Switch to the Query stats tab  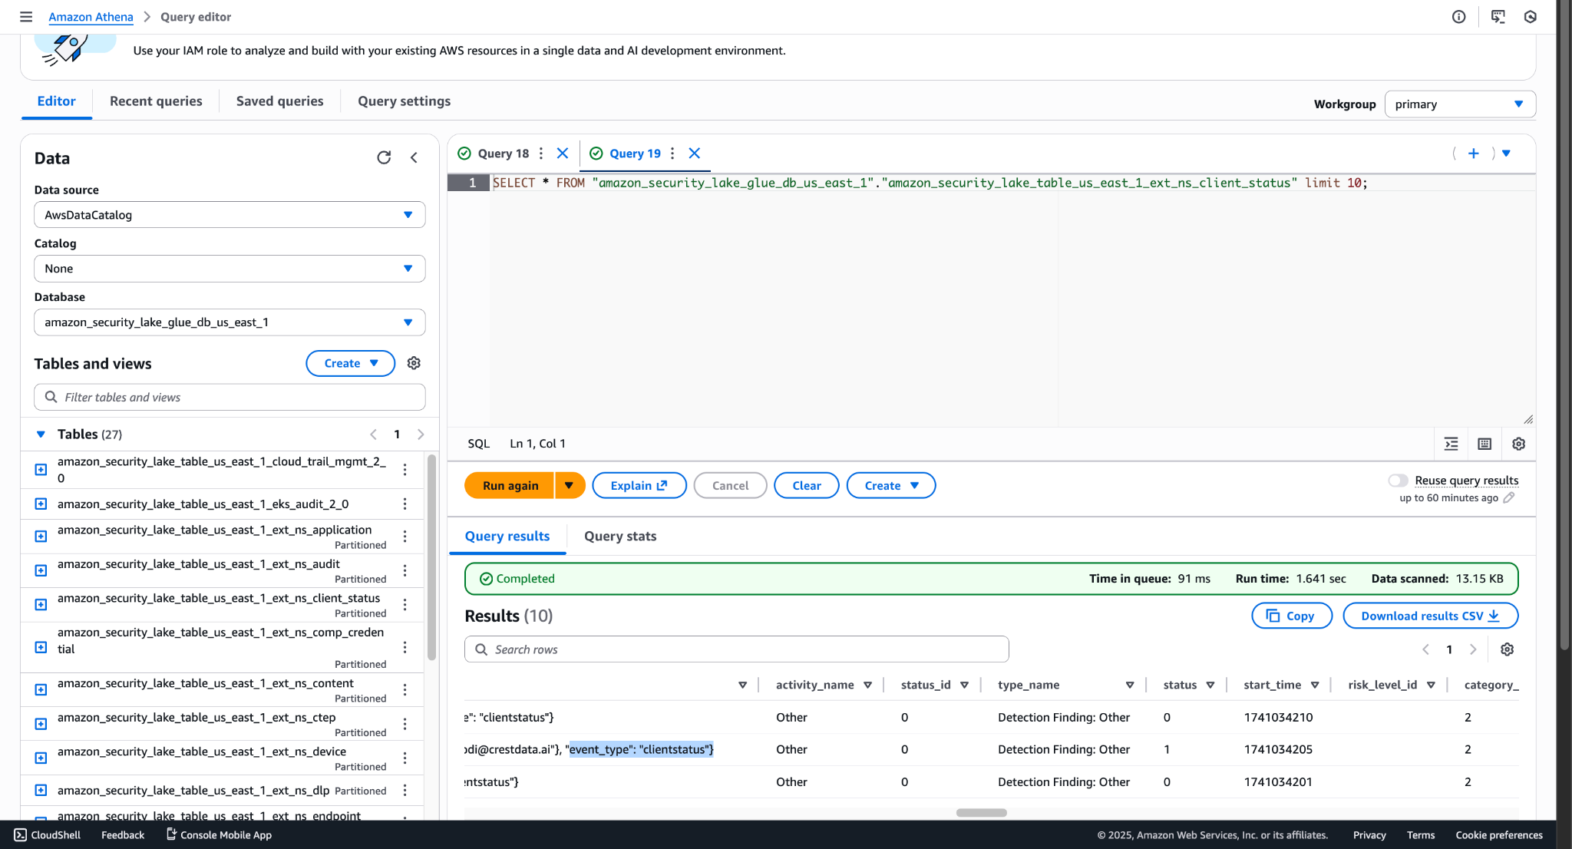(x=620, y=537)
